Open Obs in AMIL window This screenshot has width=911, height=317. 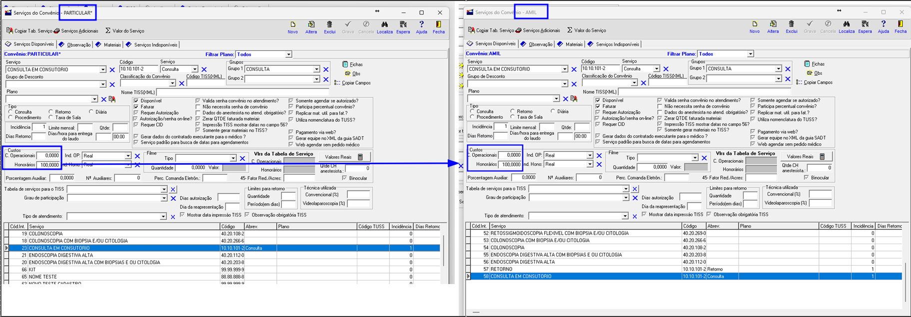(x=814, y=73)
